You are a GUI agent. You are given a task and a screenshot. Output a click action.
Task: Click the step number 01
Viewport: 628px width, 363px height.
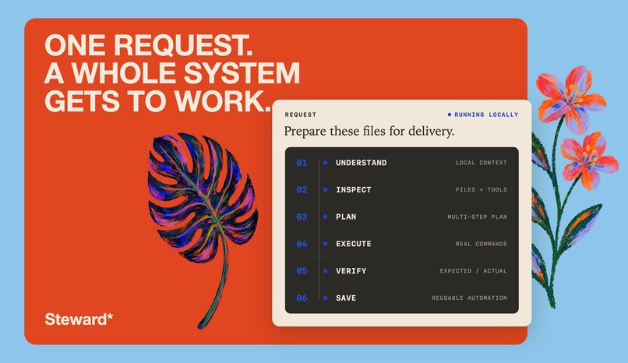[x=302, y=163]
